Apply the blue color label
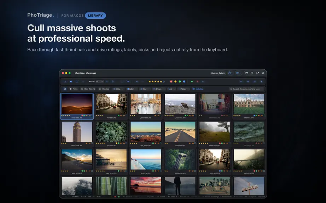Viewport: 326px width, 203px height. tap(184, 82)
